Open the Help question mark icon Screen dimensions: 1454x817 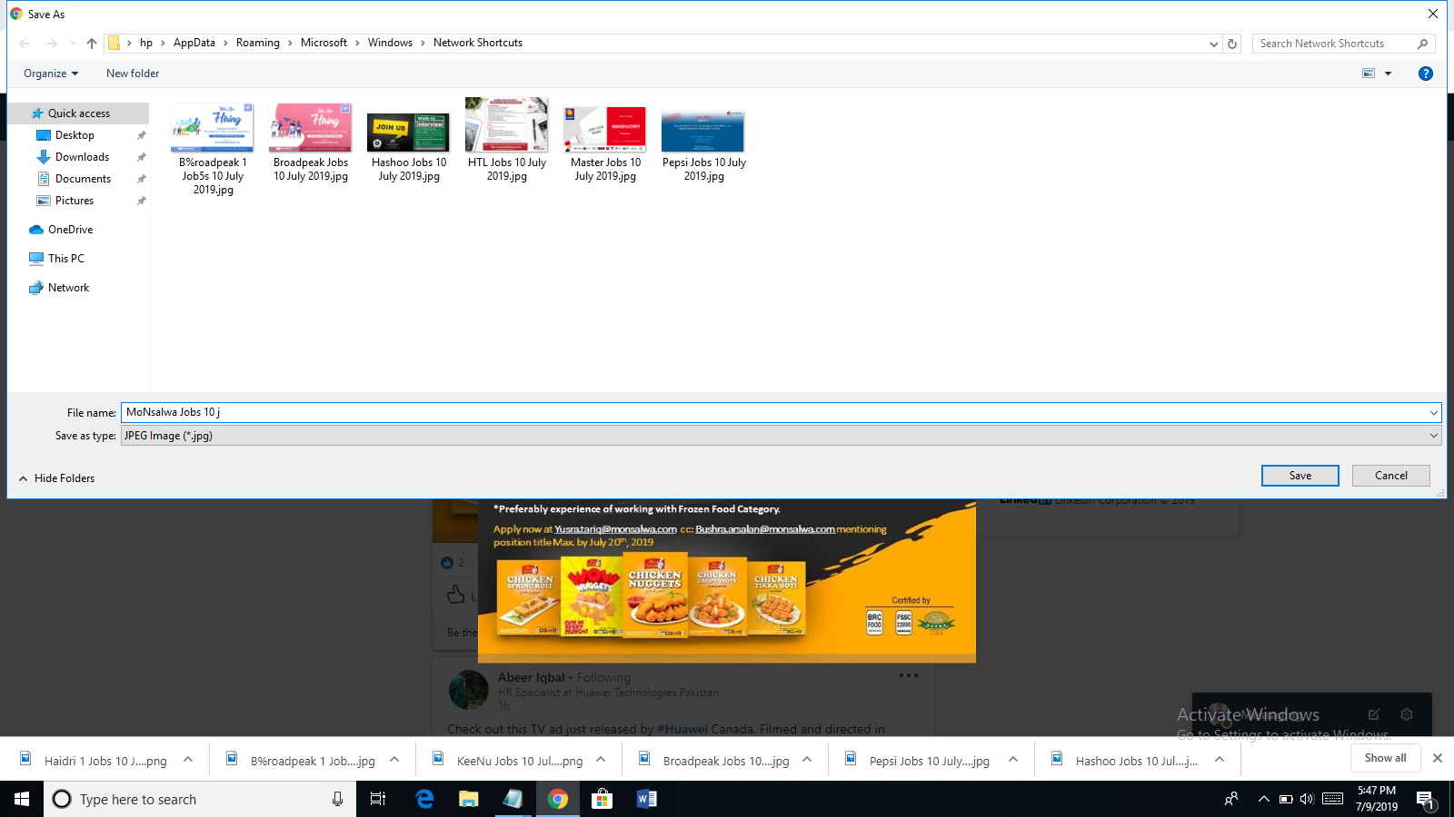[x=1425, y=74]
